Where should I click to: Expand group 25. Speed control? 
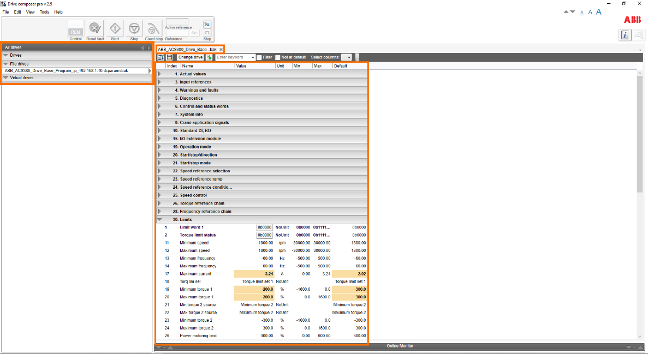click(159, 195)
